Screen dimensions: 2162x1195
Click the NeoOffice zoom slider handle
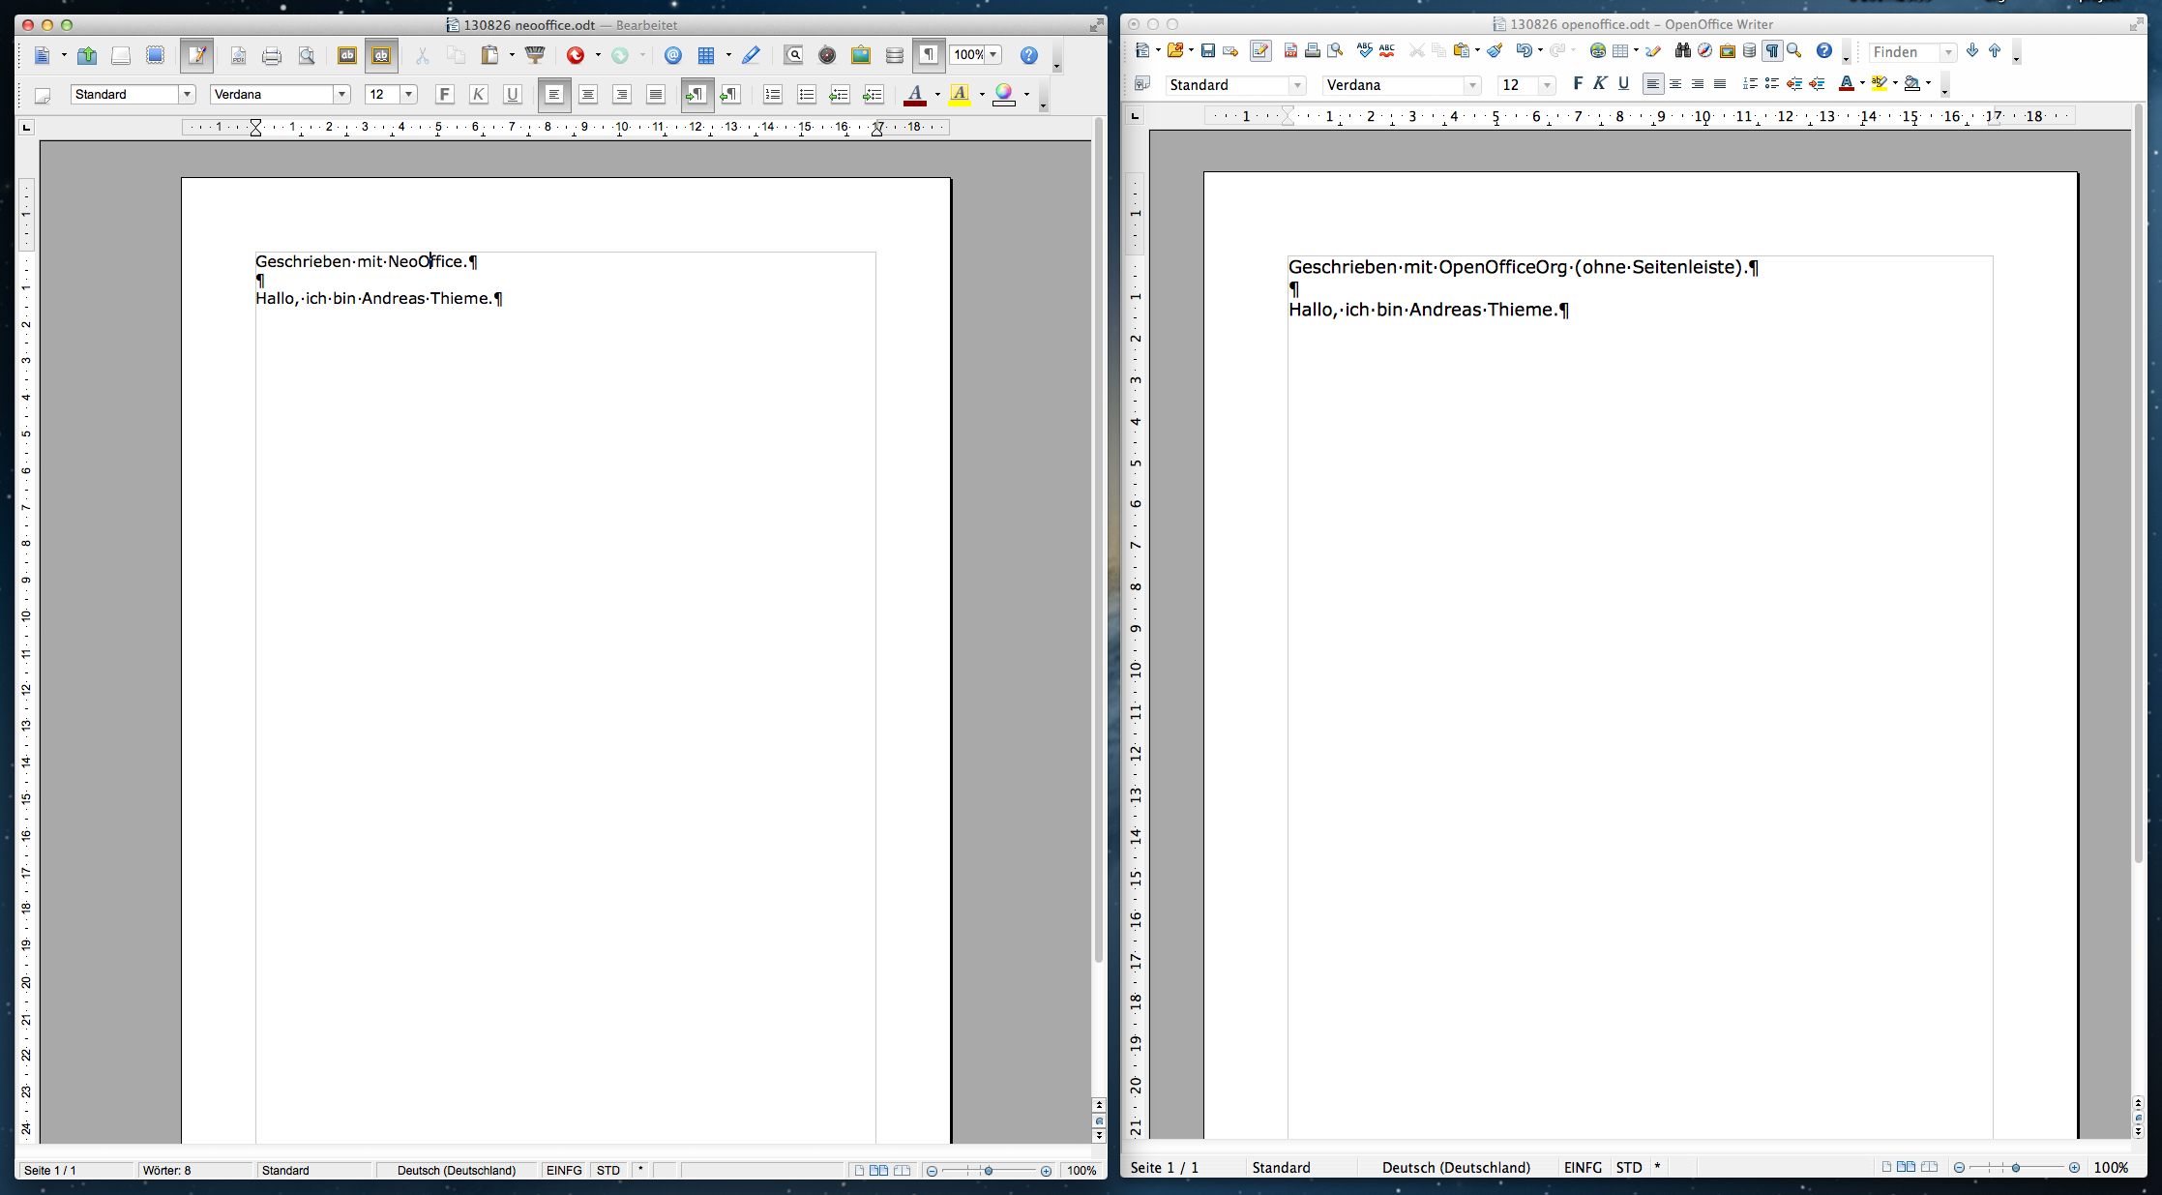[988, 1171]
